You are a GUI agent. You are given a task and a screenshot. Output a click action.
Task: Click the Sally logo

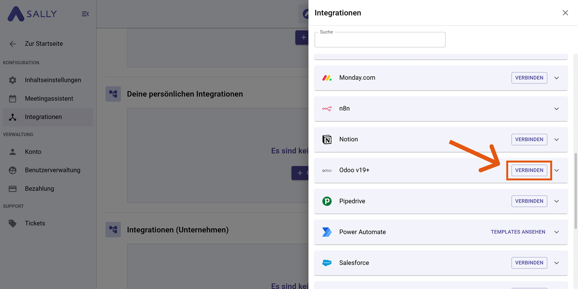[x=32, y=14]
